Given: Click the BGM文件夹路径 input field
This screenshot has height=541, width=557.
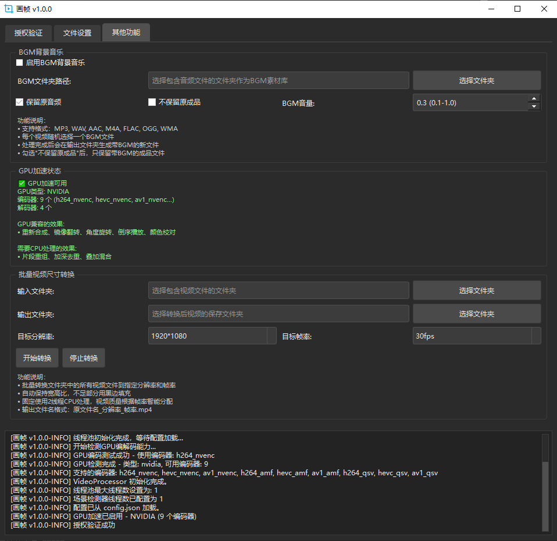Looking at the screenshot, I should click(278, 81).
